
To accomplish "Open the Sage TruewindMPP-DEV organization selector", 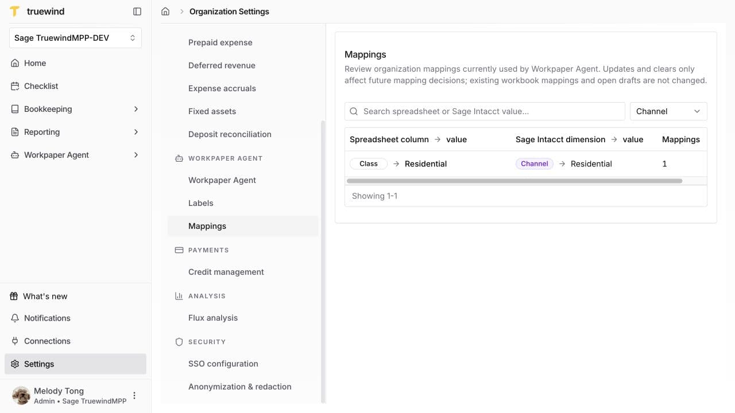I will [x=75, y=38].
